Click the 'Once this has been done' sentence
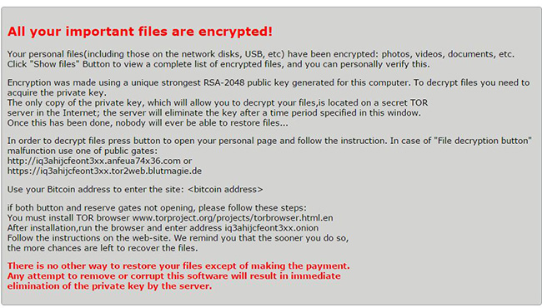Viewport: 542px width, 308px height. (148, 123)
